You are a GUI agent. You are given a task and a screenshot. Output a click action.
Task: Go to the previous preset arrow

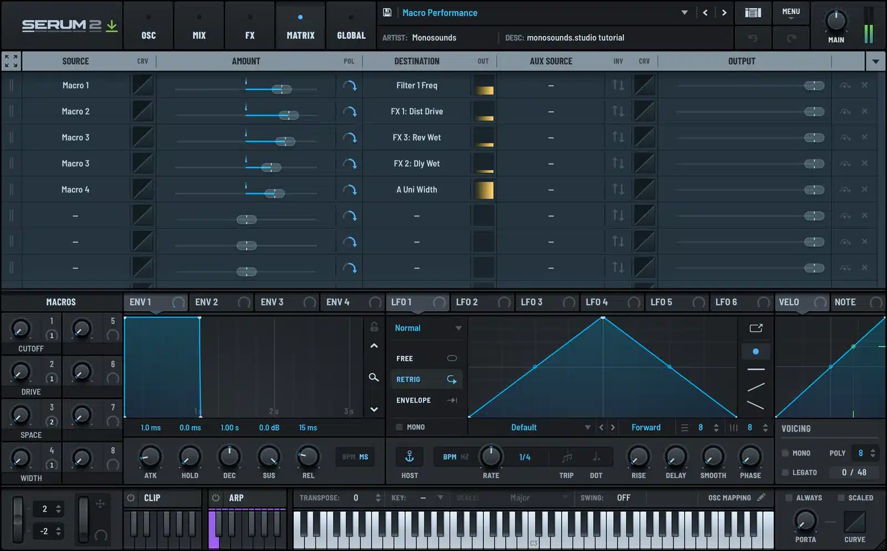pos(705,12)
